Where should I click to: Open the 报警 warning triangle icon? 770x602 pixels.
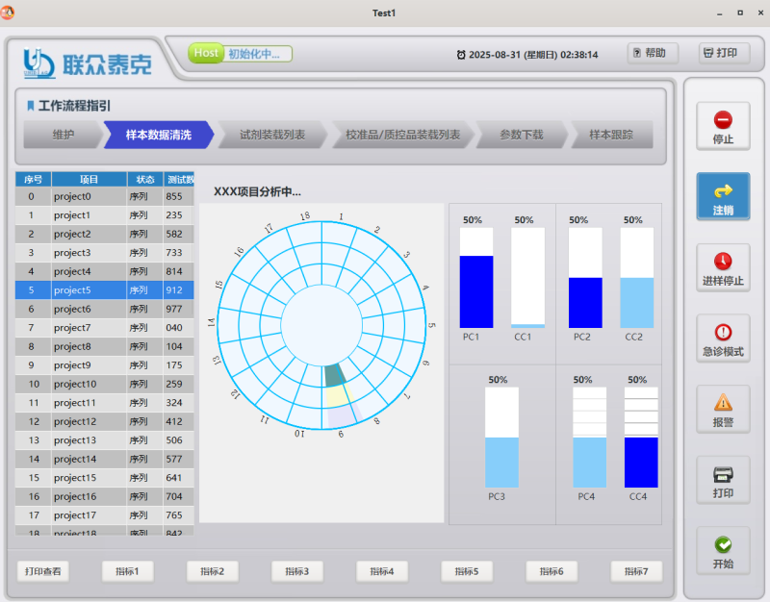pos(723,403)
